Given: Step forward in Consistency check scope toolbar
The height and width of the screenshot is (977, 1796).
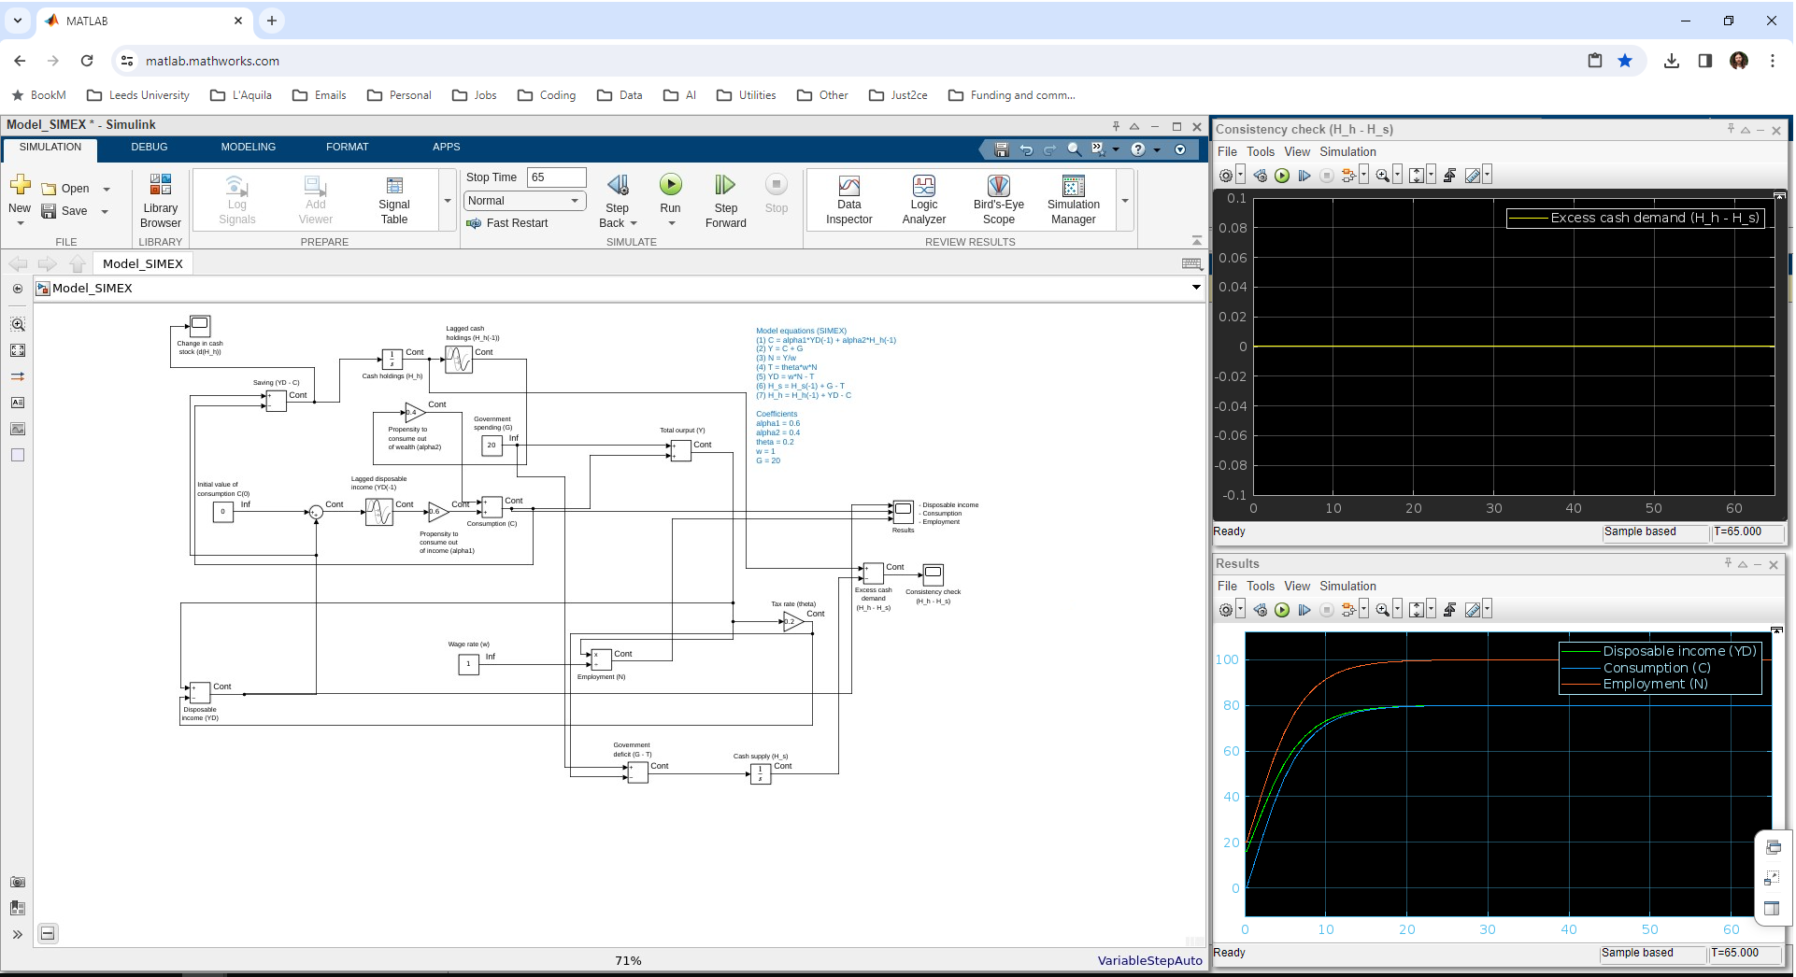Looking at the screenshot, I should point(1304,176).
